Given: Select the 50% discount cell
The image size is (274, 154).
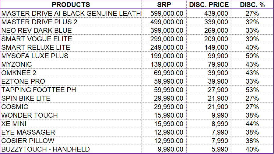Looking at the screenshot, I should click(252, 56).
